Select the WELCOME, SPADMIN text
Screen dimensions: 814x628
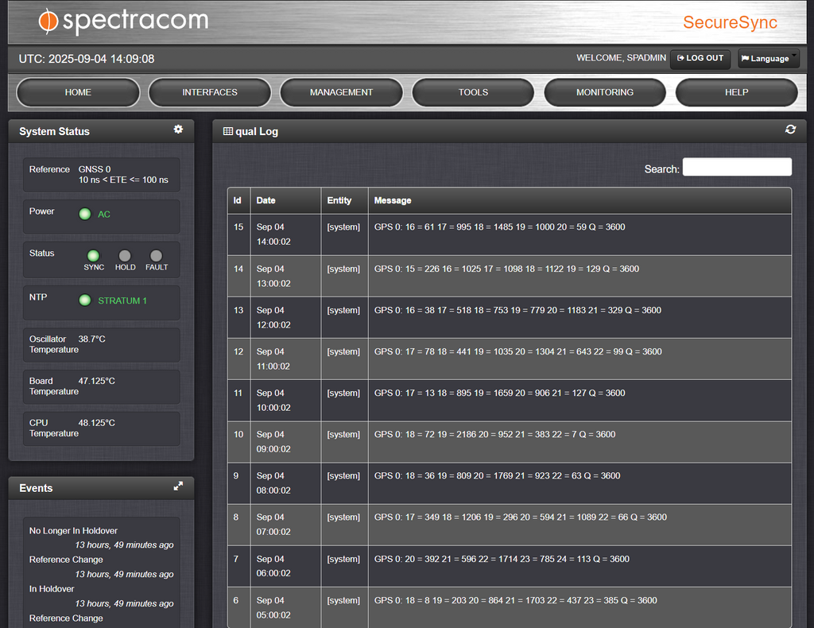point(621,57)
